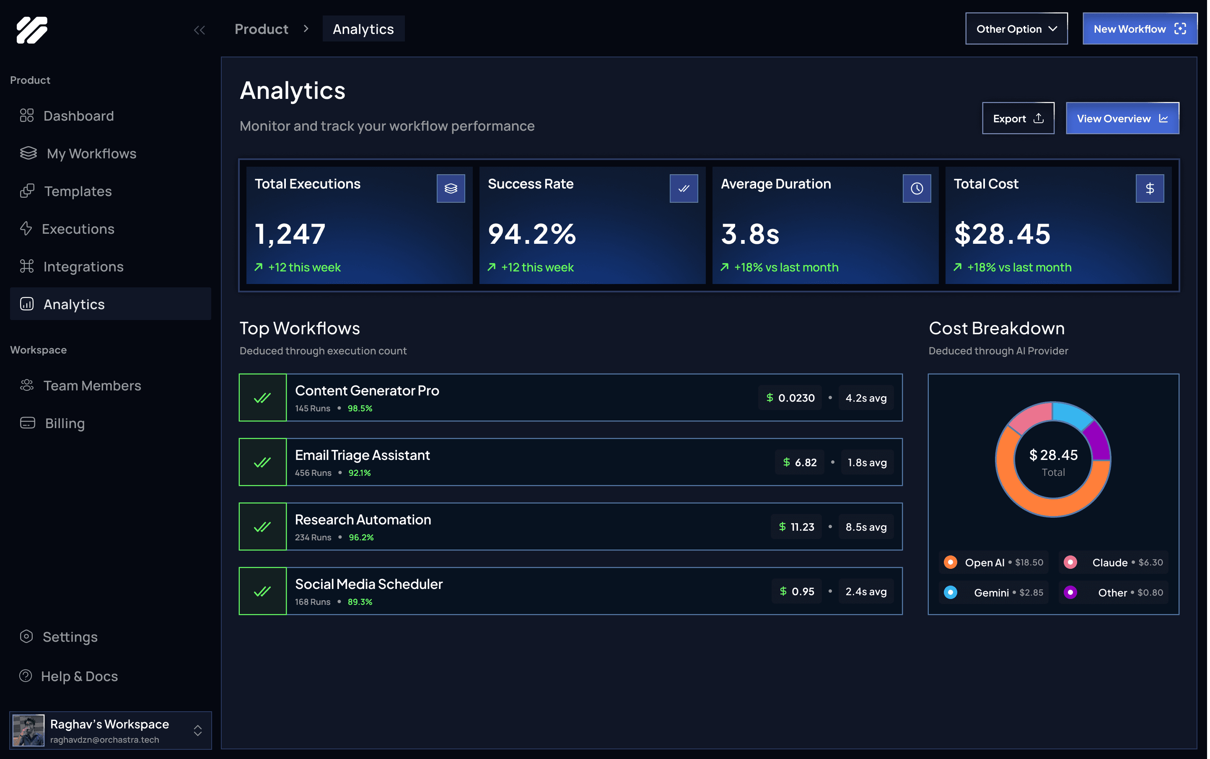Image resolution: width=1210 pixels, height=759 pixels.
Task: Open Help & Docs in sidebar
Action: click(79, 676)
